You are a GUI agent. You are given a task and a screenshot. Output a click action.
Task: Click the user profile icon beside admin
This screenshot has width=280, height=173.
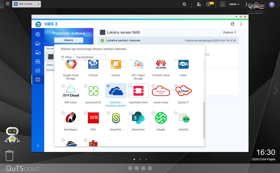(x=222, y=4)
